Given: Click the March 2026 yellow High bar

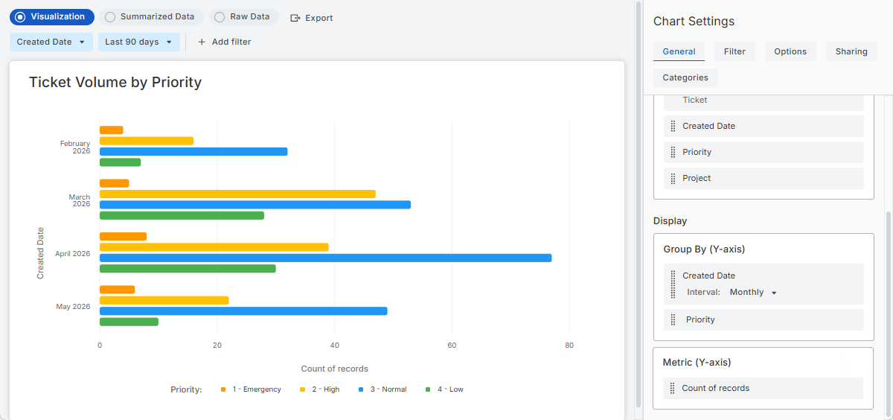Looking at the screenshot, I should pyautogui.click(x=237, y=194).
